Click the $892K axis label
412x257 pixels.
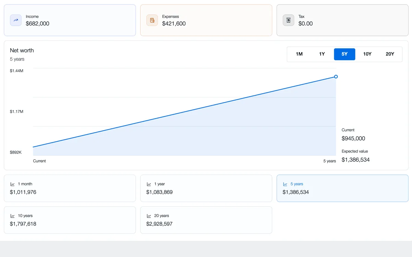(16, 152)
